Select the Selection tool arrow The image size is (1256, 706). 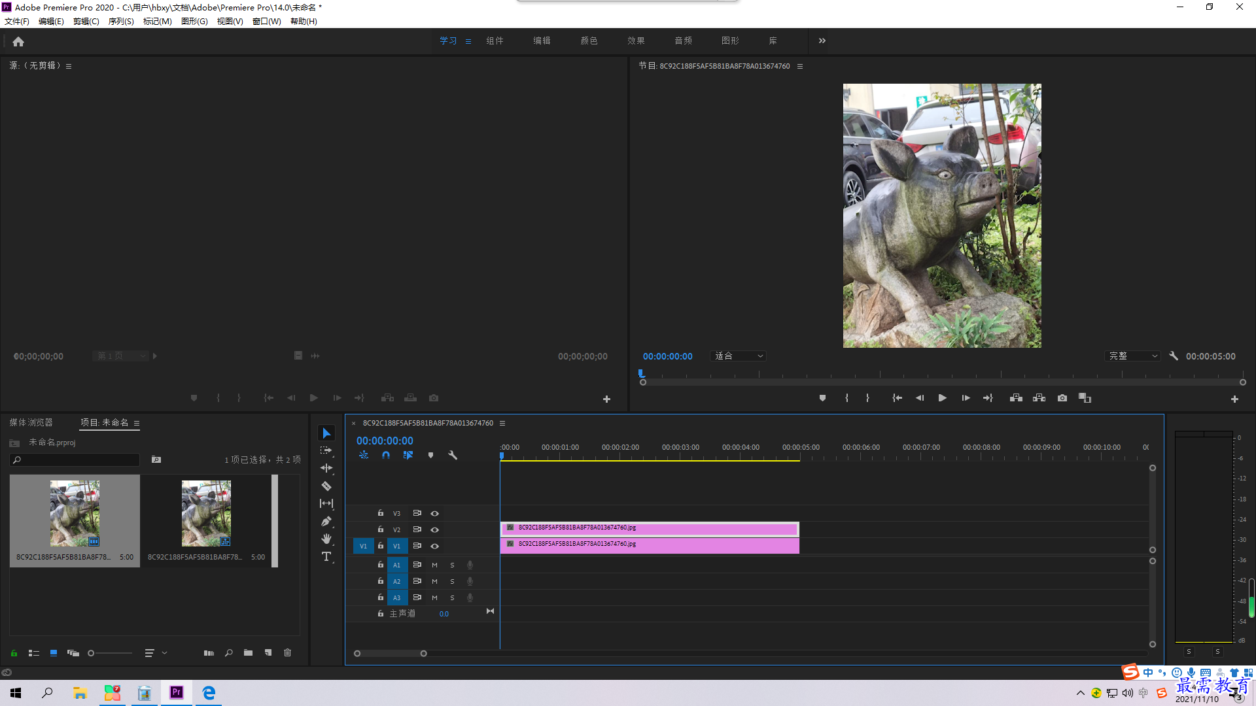pos(326,433)
